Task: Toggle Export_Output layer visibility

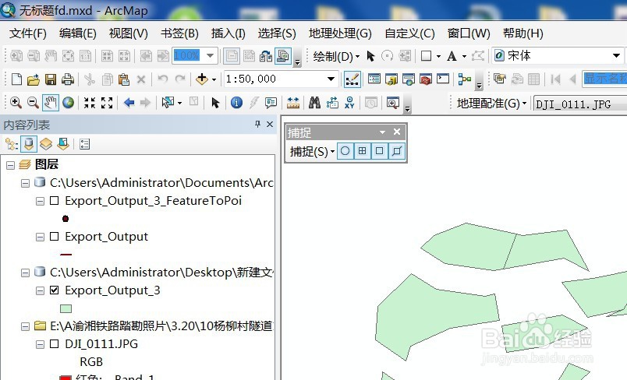Action: [54, 236]
